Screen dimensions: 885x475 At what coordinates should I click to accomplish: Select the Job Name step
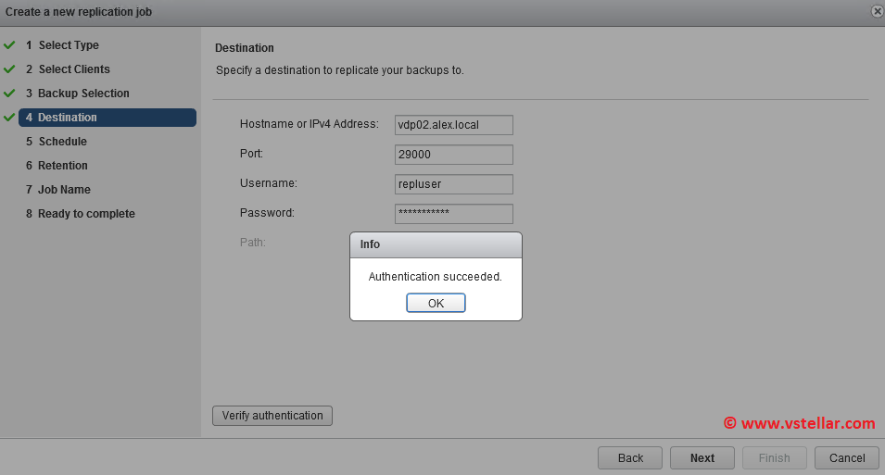(x=63, y=190)
